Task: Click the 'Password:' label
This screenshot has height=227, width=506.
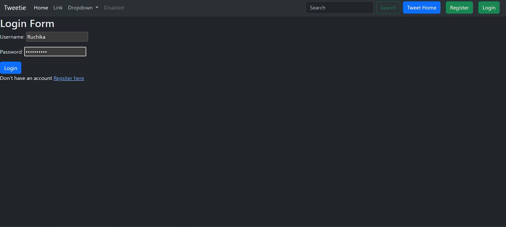Action: pos(11,52)
